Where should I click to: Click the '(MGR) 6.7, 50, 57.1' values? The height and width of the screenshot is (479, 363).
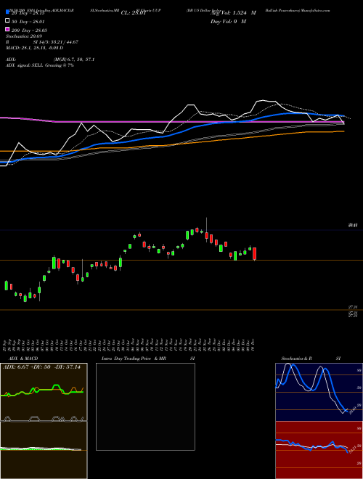74,60
